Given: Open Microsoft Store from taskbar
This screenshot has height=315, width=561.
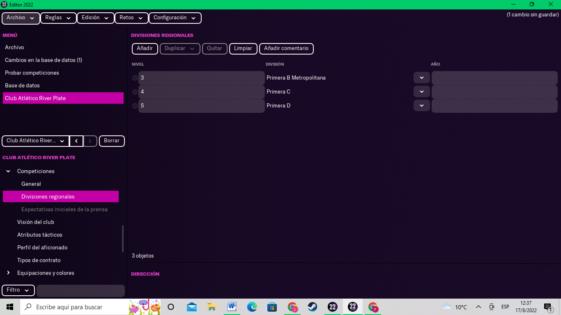Looking at the screenshot, I should [272, 307].
